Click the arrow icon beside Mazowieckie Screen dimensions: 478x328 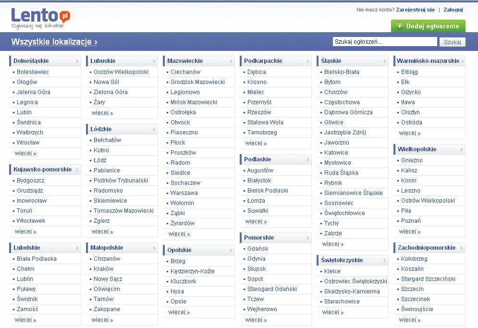tap(231, 61)
